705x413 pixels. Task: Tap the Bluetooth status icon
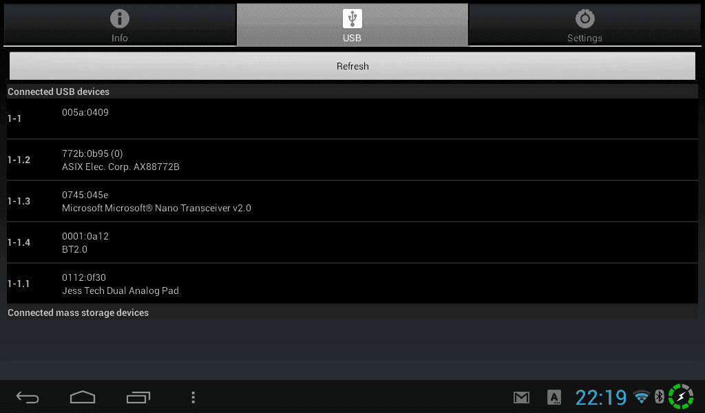[659, 396]
